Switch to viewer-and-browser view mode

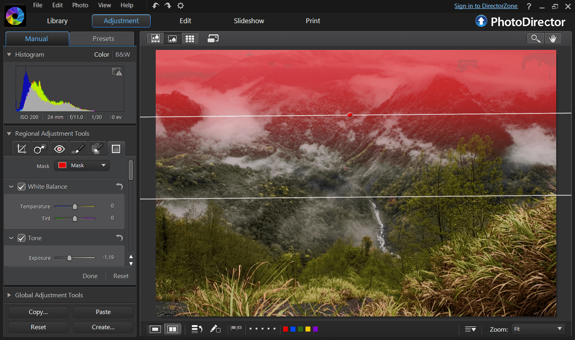(155, 38)
